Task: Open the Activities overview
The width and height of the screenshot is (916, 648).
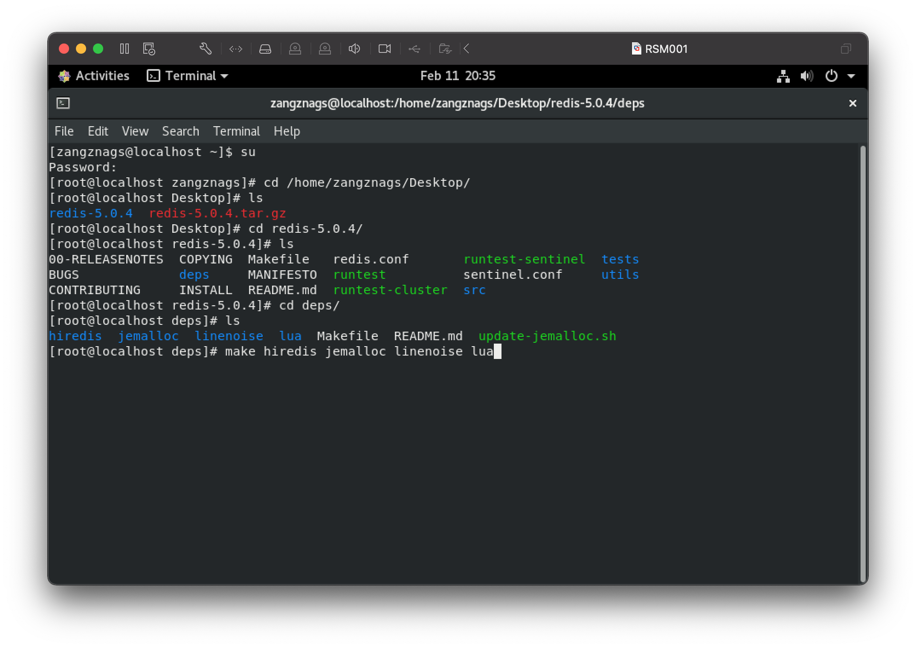Action: tap(94, 76)
